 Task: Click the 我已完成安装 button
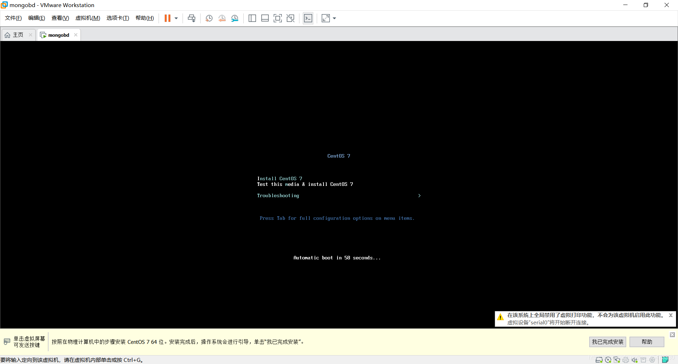(608, 342)
